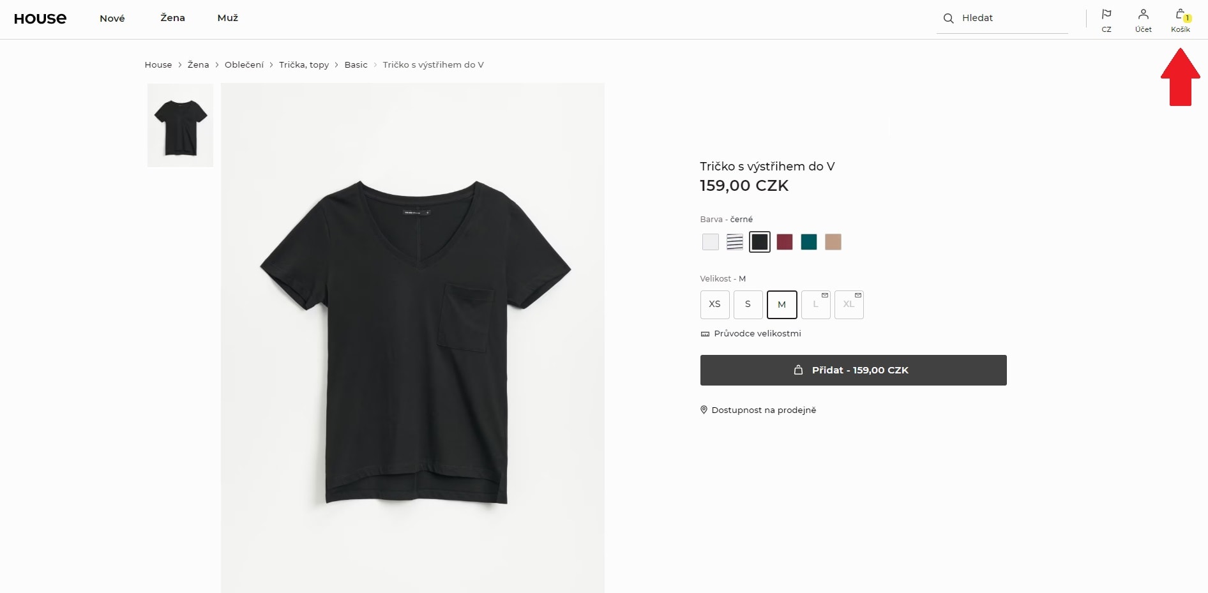
Task: Click the search magnifier icon
Action: [948, 19]
